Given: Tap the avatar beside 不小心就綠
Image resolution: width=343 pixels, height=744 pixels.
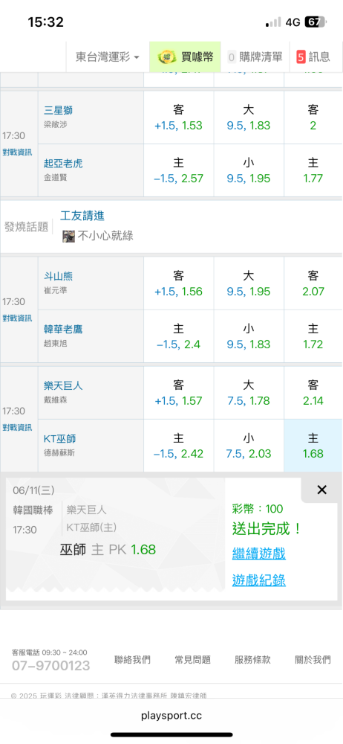Looking at the screenshot, I should click(x=69, y=237).
